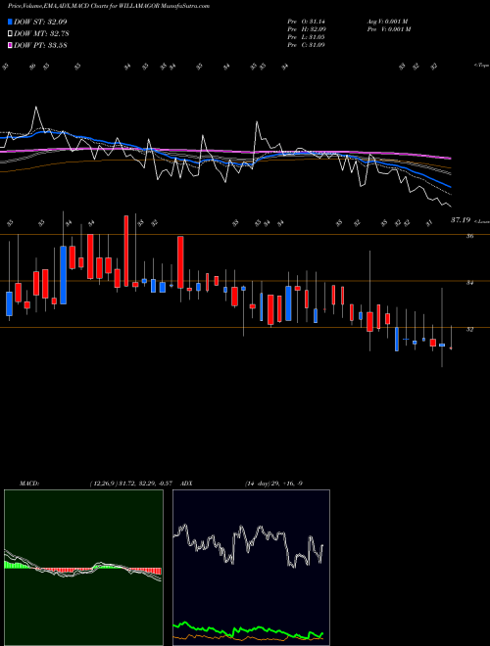Click the 'Pre L: 31.05' low value
Image resolution: width=490 pixels, height=646 pixels.
(x=307, y=37)
